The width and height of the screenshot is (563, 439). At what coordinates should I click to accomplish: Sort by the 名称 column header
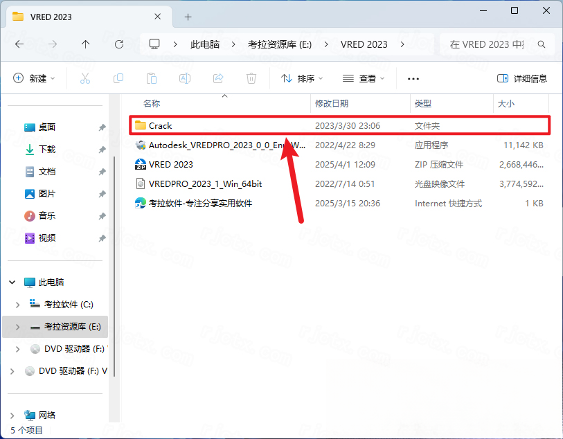pyautogui.click(x=152, y=104)
